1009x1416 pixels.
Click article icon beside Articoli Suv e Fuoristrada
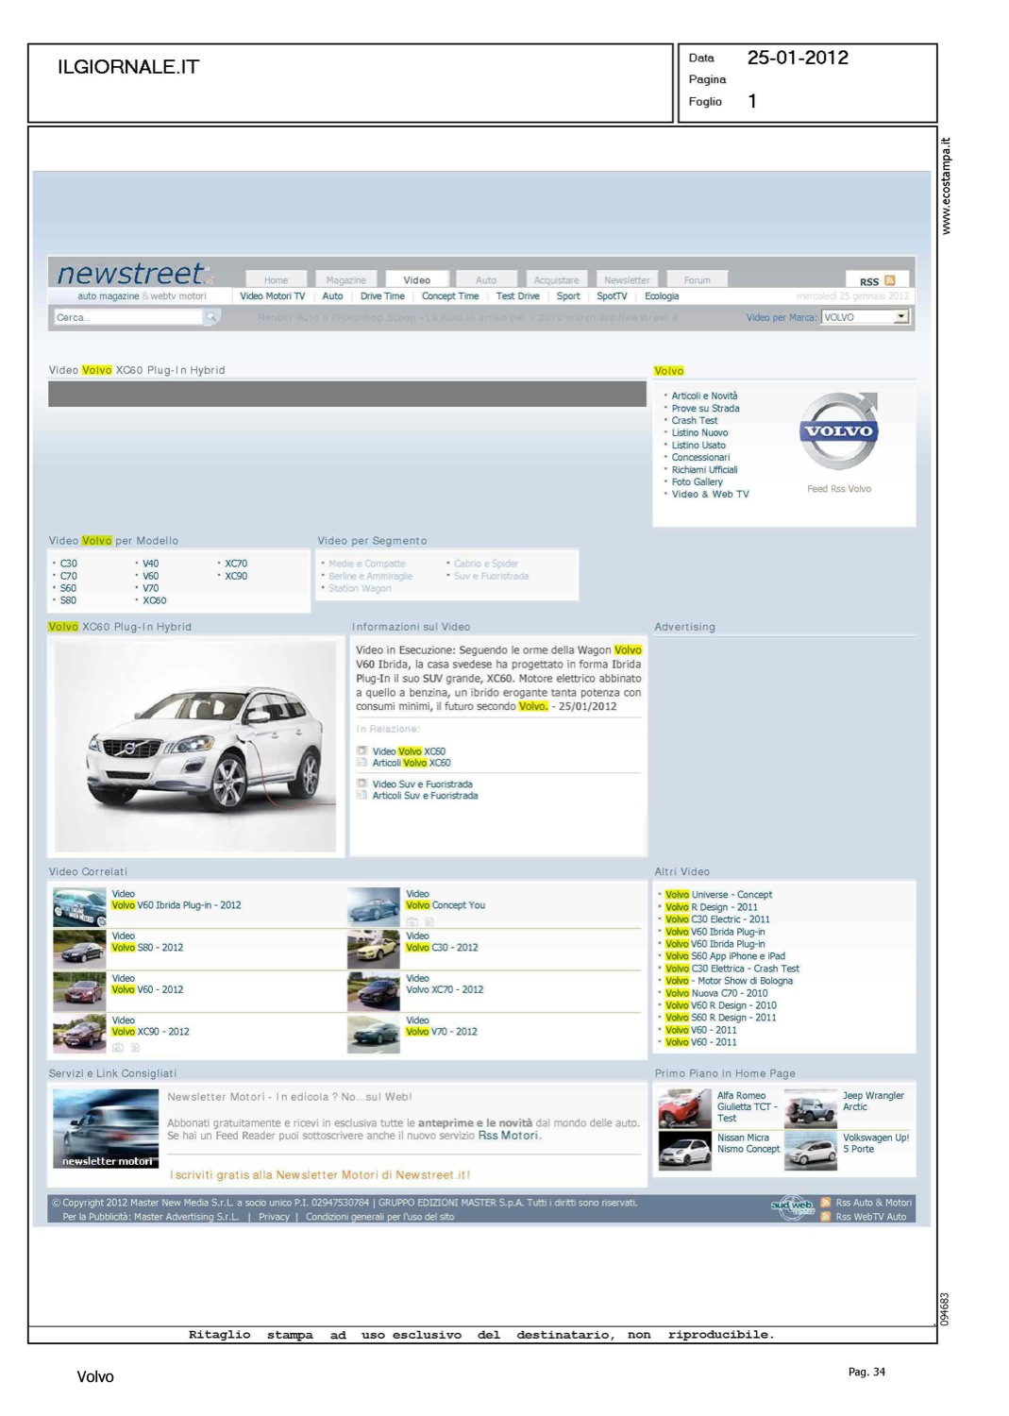(x=362, y=796)
